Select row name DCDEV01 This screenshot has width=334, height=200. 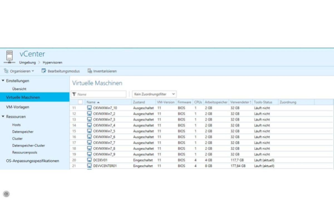(x=100, y=160)
